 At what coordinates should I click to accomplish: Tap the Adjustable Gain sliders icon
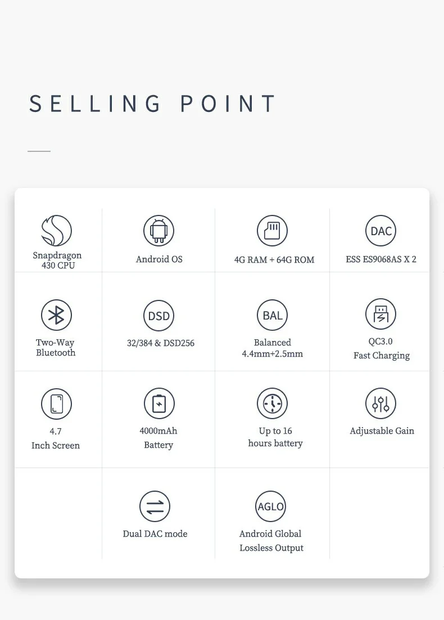click(x=381, y=403)
